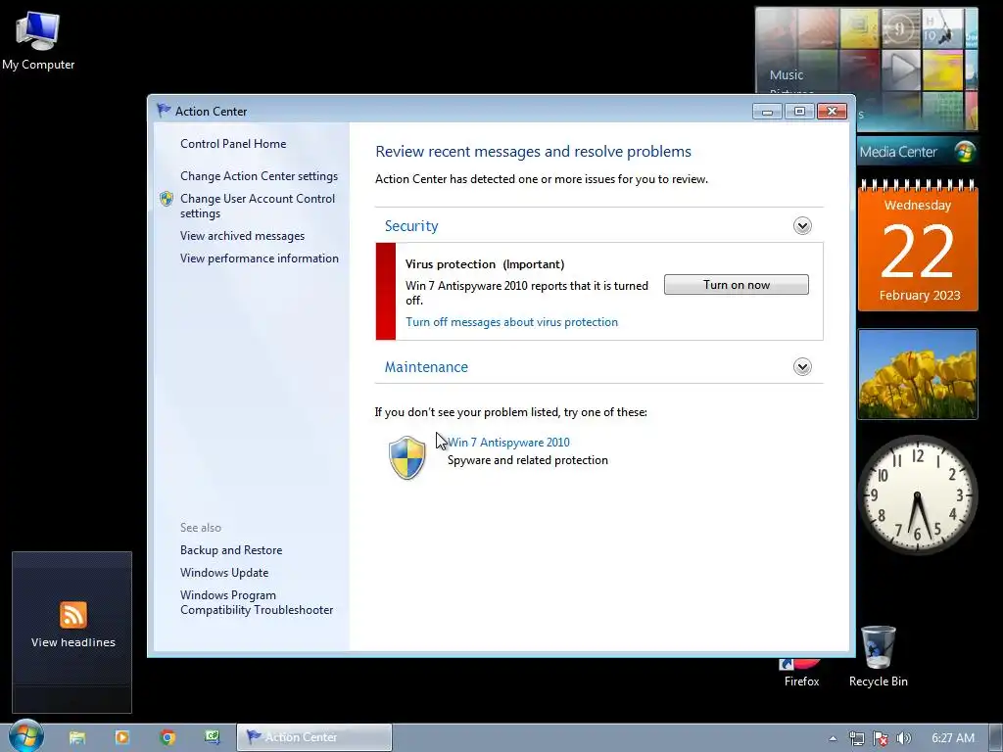The image size is (1003, 752).
Task: Open the Win 7 Antispyware 2010 link
Action: (508, 442)
